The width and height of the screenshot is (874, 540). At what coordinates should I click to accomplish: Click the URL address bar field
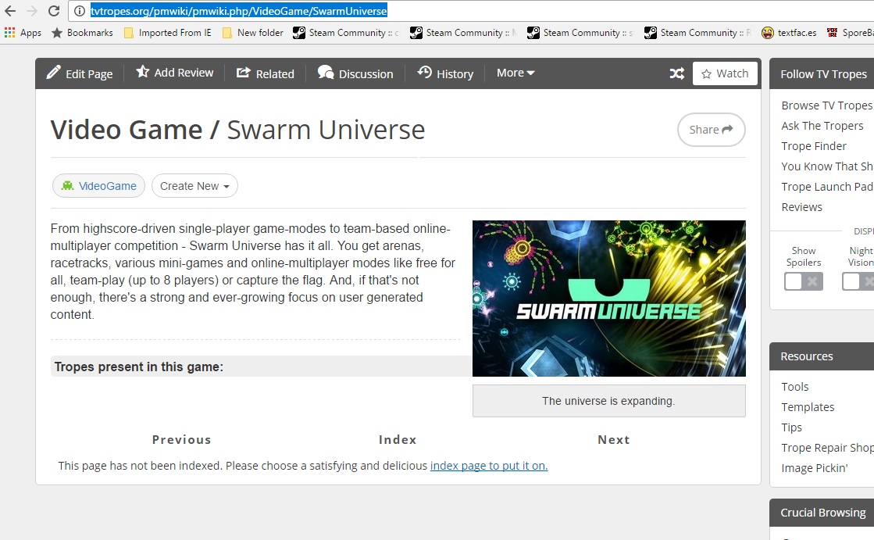pyautogui.click(x=471, y=11)
